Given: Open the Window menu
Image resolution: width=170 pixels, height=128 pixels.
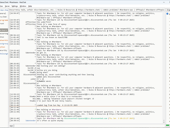Looking at the screenshot, I should 23,6.
